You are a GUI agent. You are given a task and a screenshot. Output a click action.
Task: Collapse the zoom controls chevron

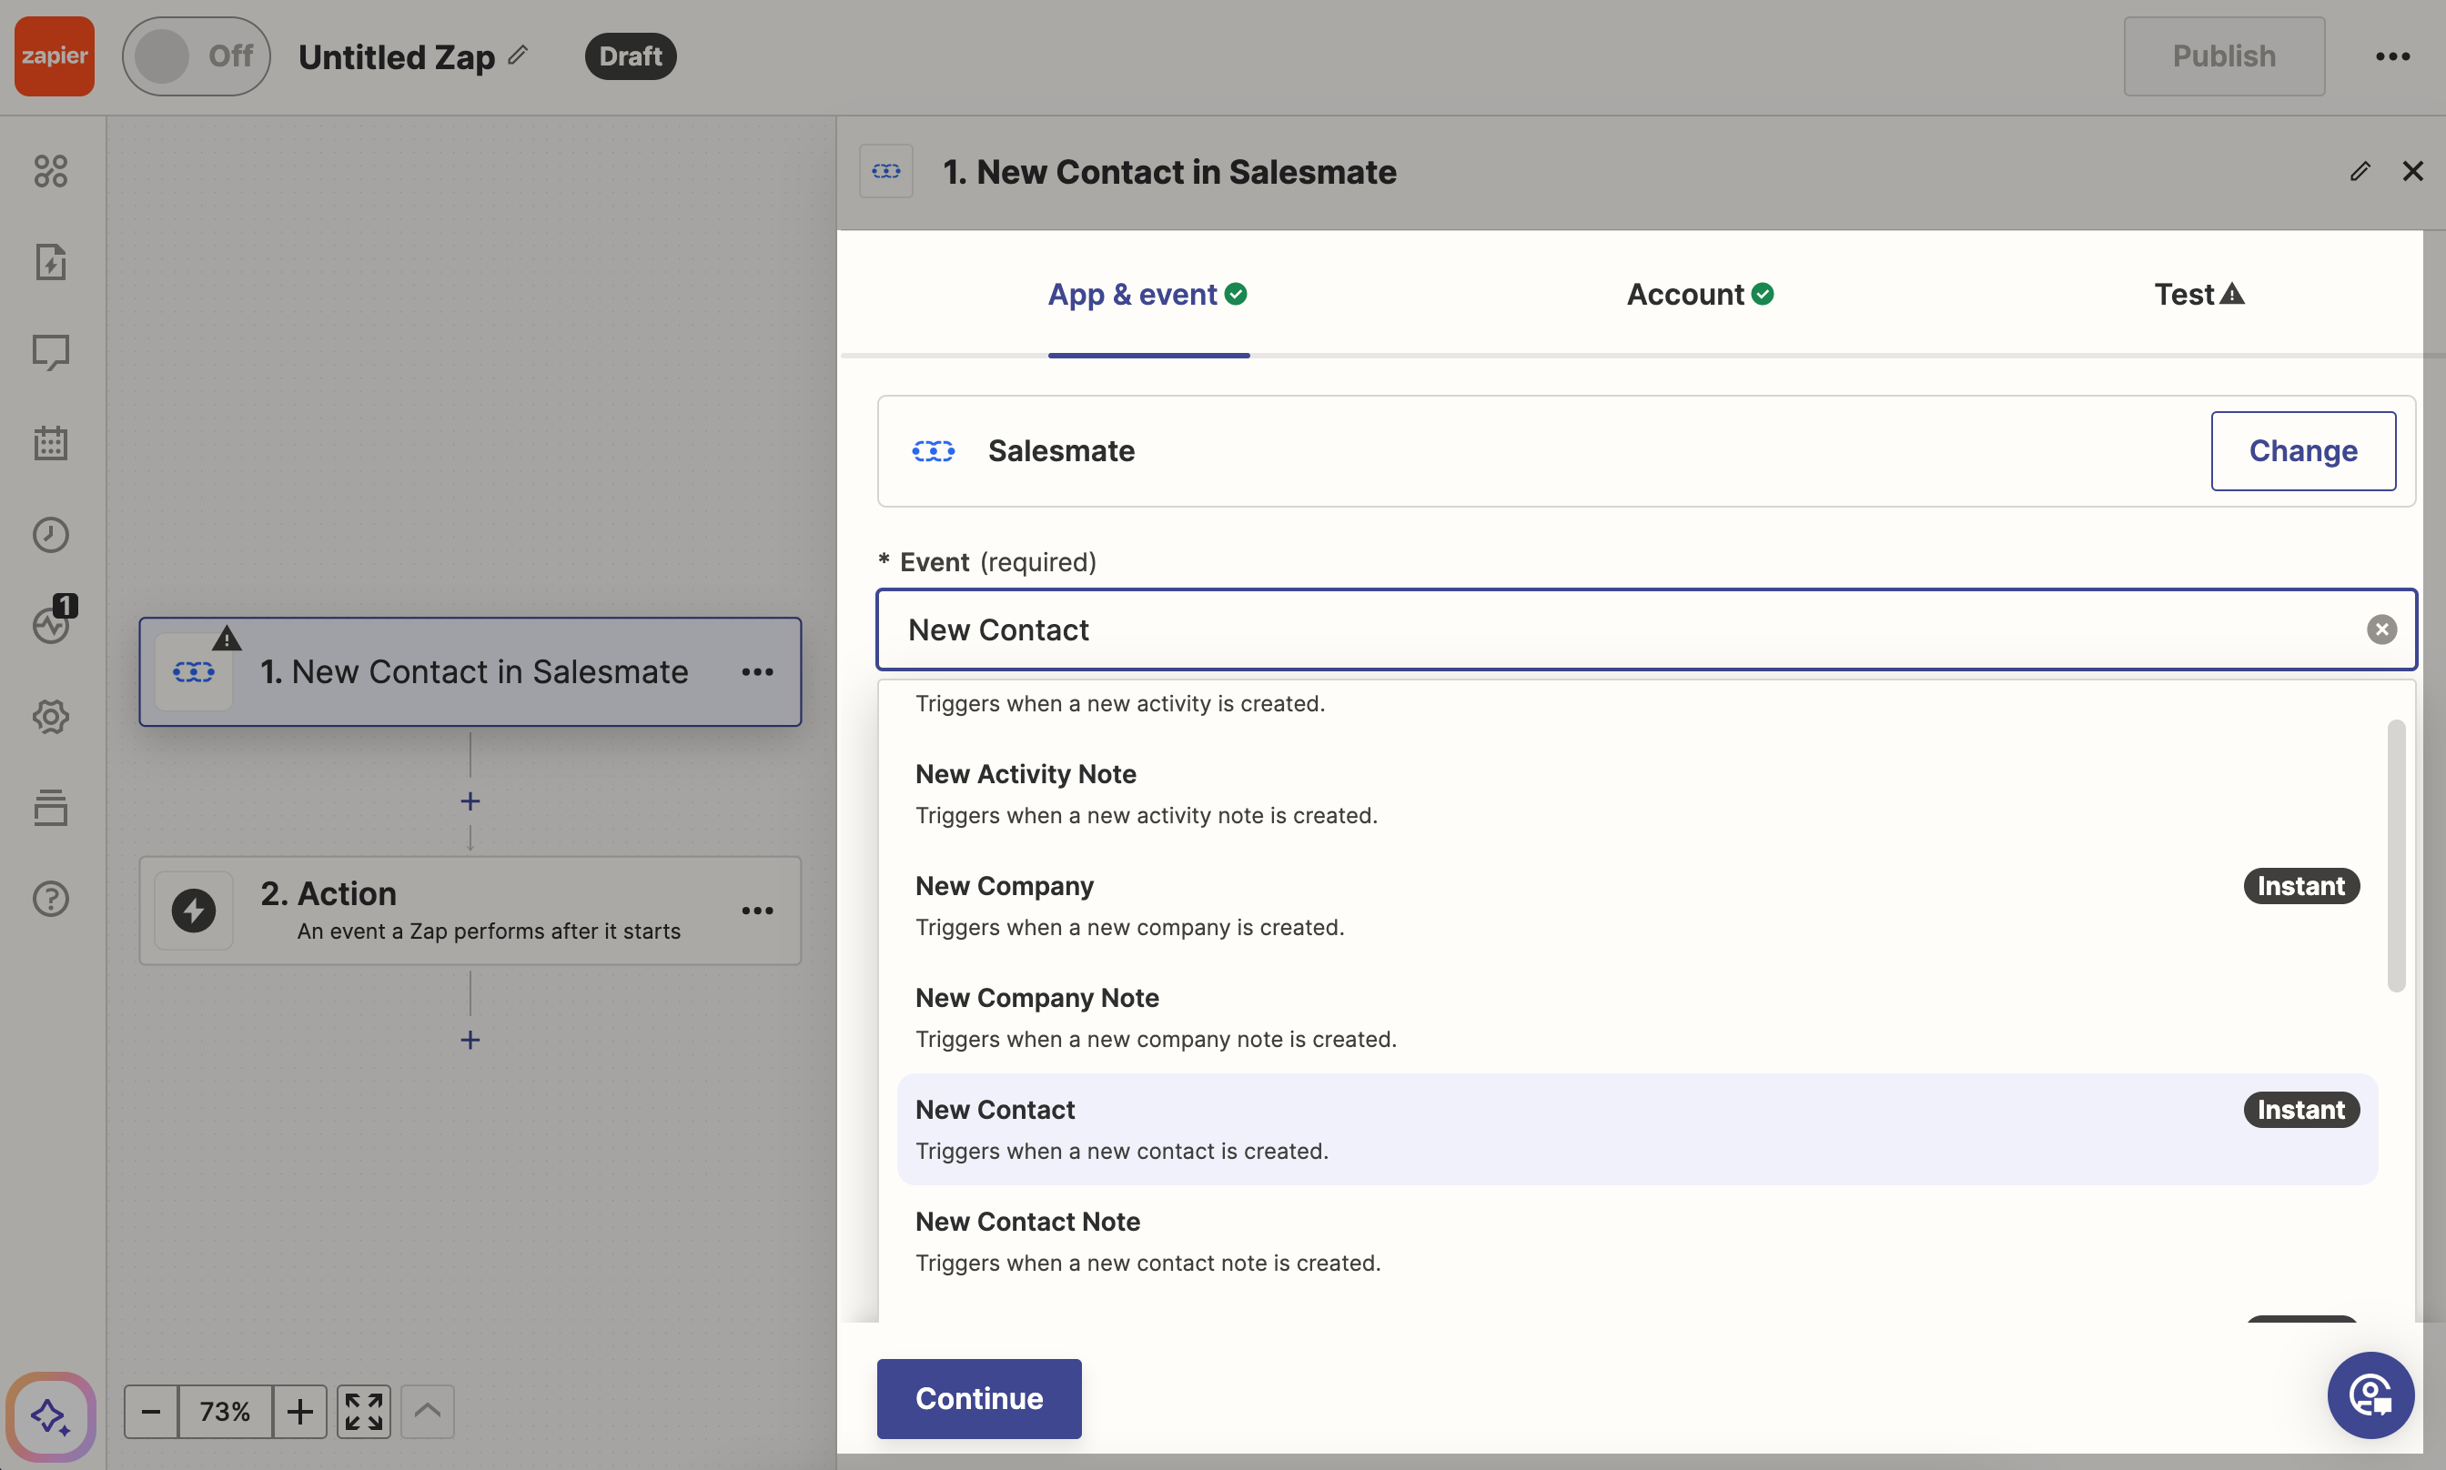[x=427, y=1411]
